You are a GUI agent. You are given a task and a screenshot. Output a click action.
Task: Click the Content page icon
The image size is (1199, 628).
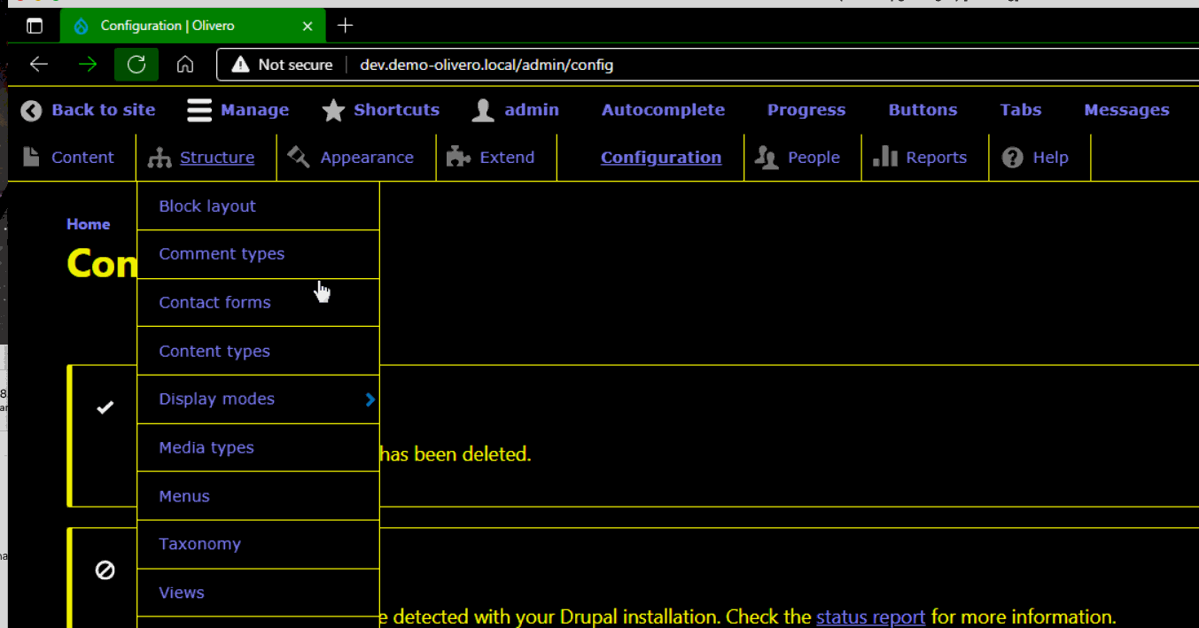pos(31,158)
